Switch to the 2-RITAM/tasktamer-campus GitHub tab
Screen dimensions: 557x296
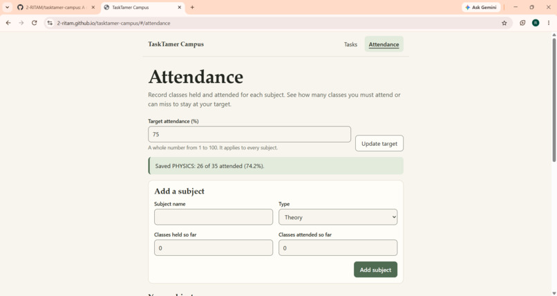coord(56,7)
